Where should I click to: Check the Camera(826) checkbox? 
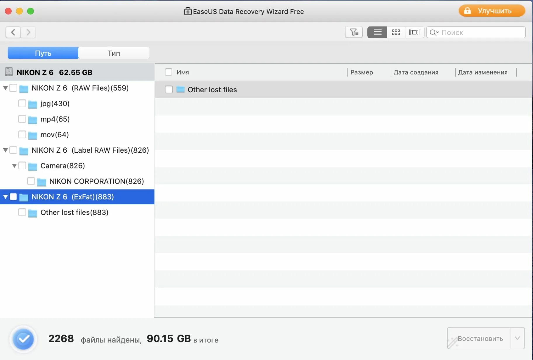click(x=22, y=166)
